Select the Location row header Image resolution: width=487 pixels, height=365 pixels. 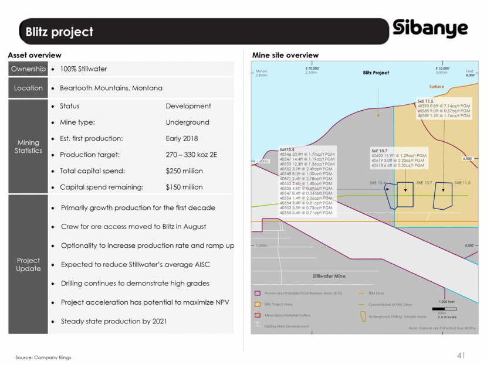coord(28,88)
